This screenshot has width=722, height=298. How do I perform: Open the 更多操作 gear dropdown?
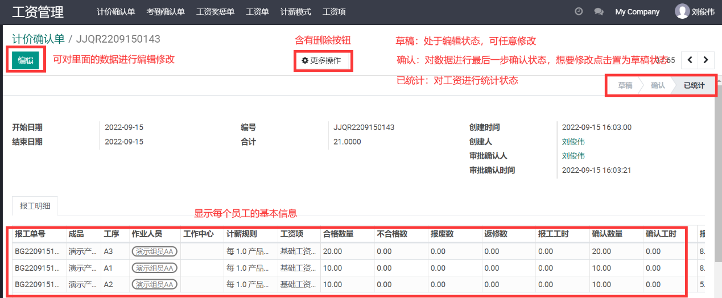point(321,60)
